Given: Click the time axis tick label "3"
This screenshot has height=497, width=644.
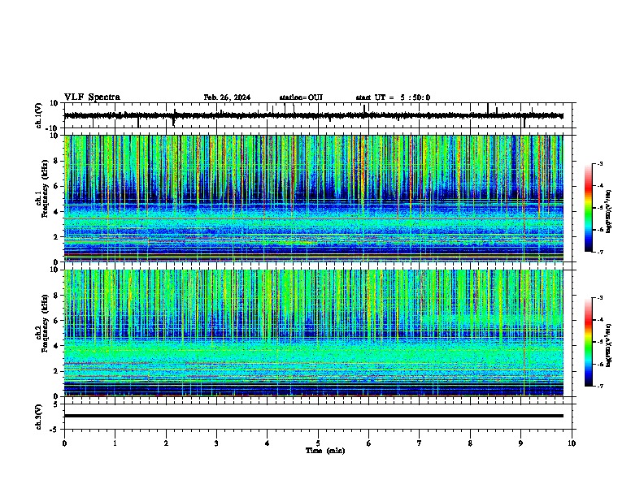Looking at the screenshot, I should click(x=216, y=443).
